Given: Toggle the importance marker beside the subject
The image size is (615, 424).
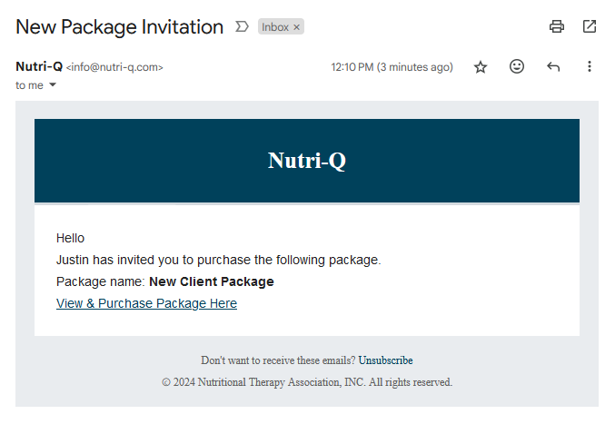Looking at the screenshot, I should tap(242, 26).
